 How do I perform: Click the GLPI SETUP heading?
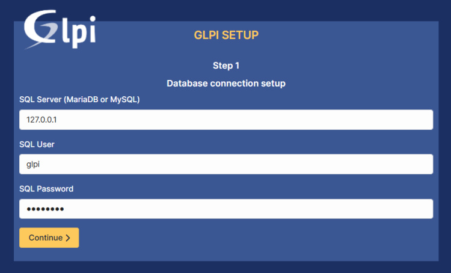click(x=226, y=35)
